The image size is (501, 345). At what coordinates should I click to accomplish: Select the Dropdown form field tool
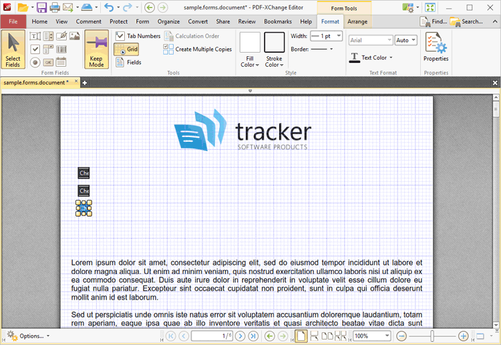[x=48, y=49]
